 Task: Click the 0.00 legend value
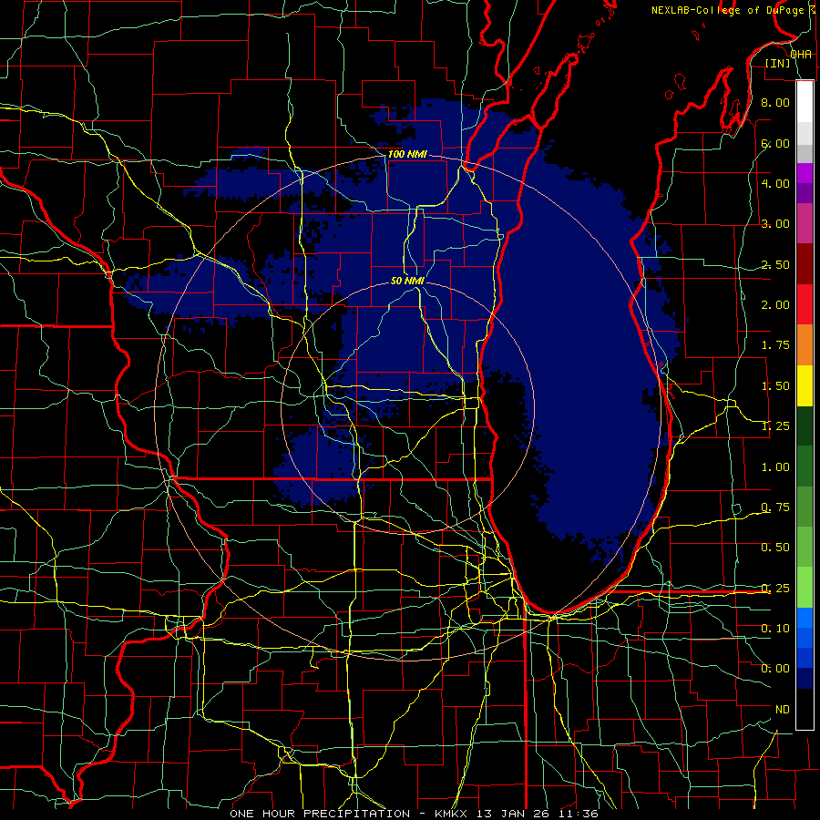click(x=775, y=669)
